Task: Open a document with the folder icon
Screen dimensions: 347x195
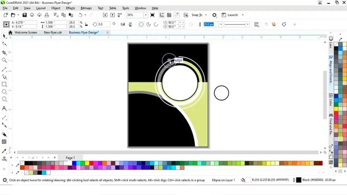Action: click(x=13, y=15)
